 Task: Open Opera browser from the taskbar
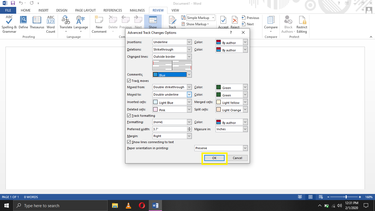coord(142,206)
